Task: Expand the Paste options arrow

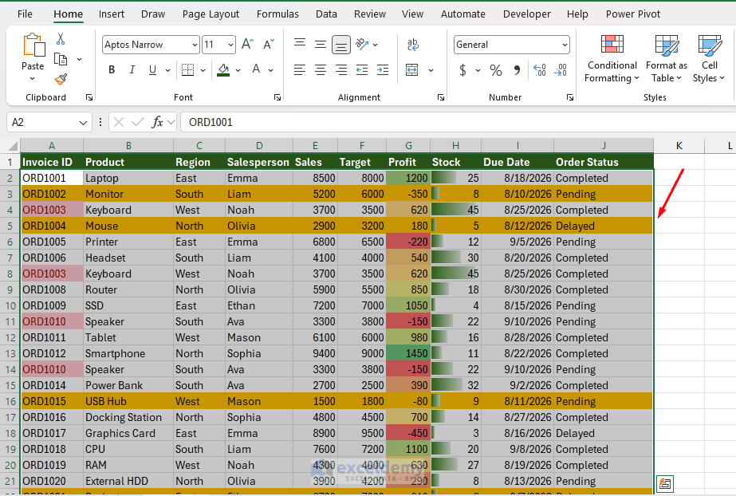Action: 33,78
